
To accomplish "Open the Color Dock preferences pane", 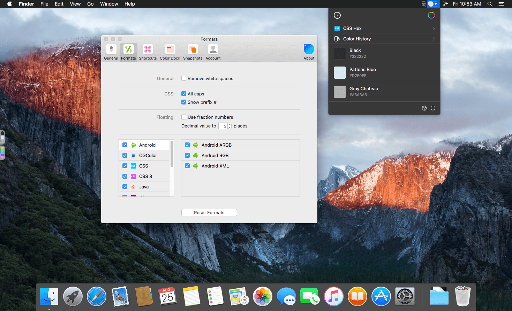I will pyautogui.click(x=170, y=52).
